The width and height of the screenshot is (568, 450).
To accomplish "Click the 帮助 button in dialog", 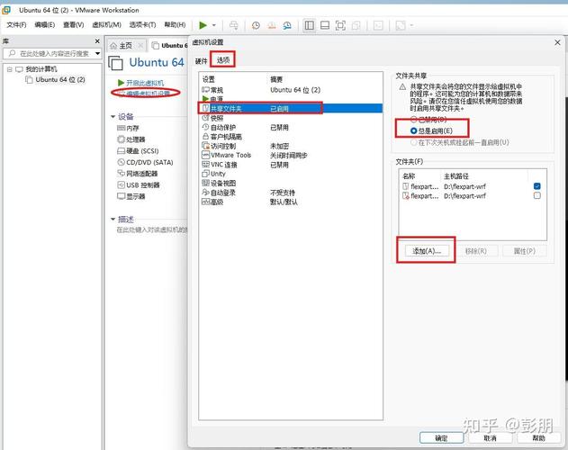I will click(538, 437).
